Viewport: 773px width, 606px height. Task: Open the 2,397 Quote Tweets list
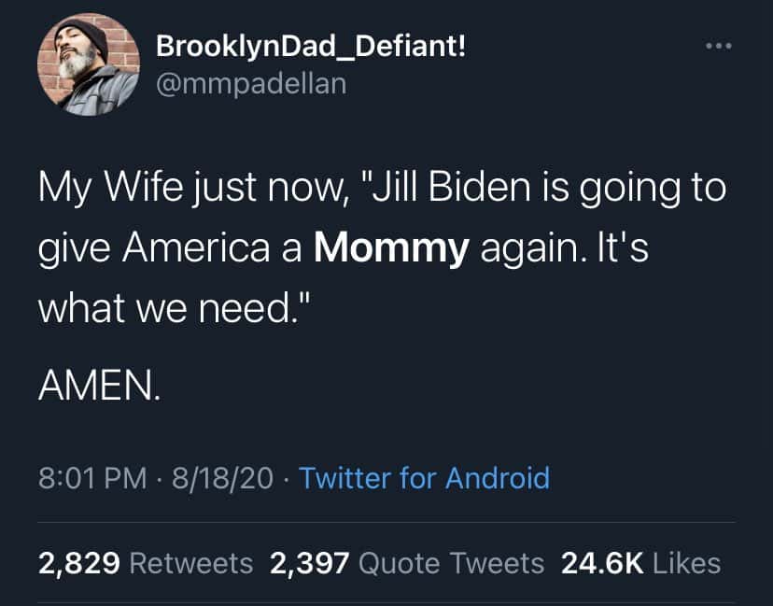[x=406, y=563]
